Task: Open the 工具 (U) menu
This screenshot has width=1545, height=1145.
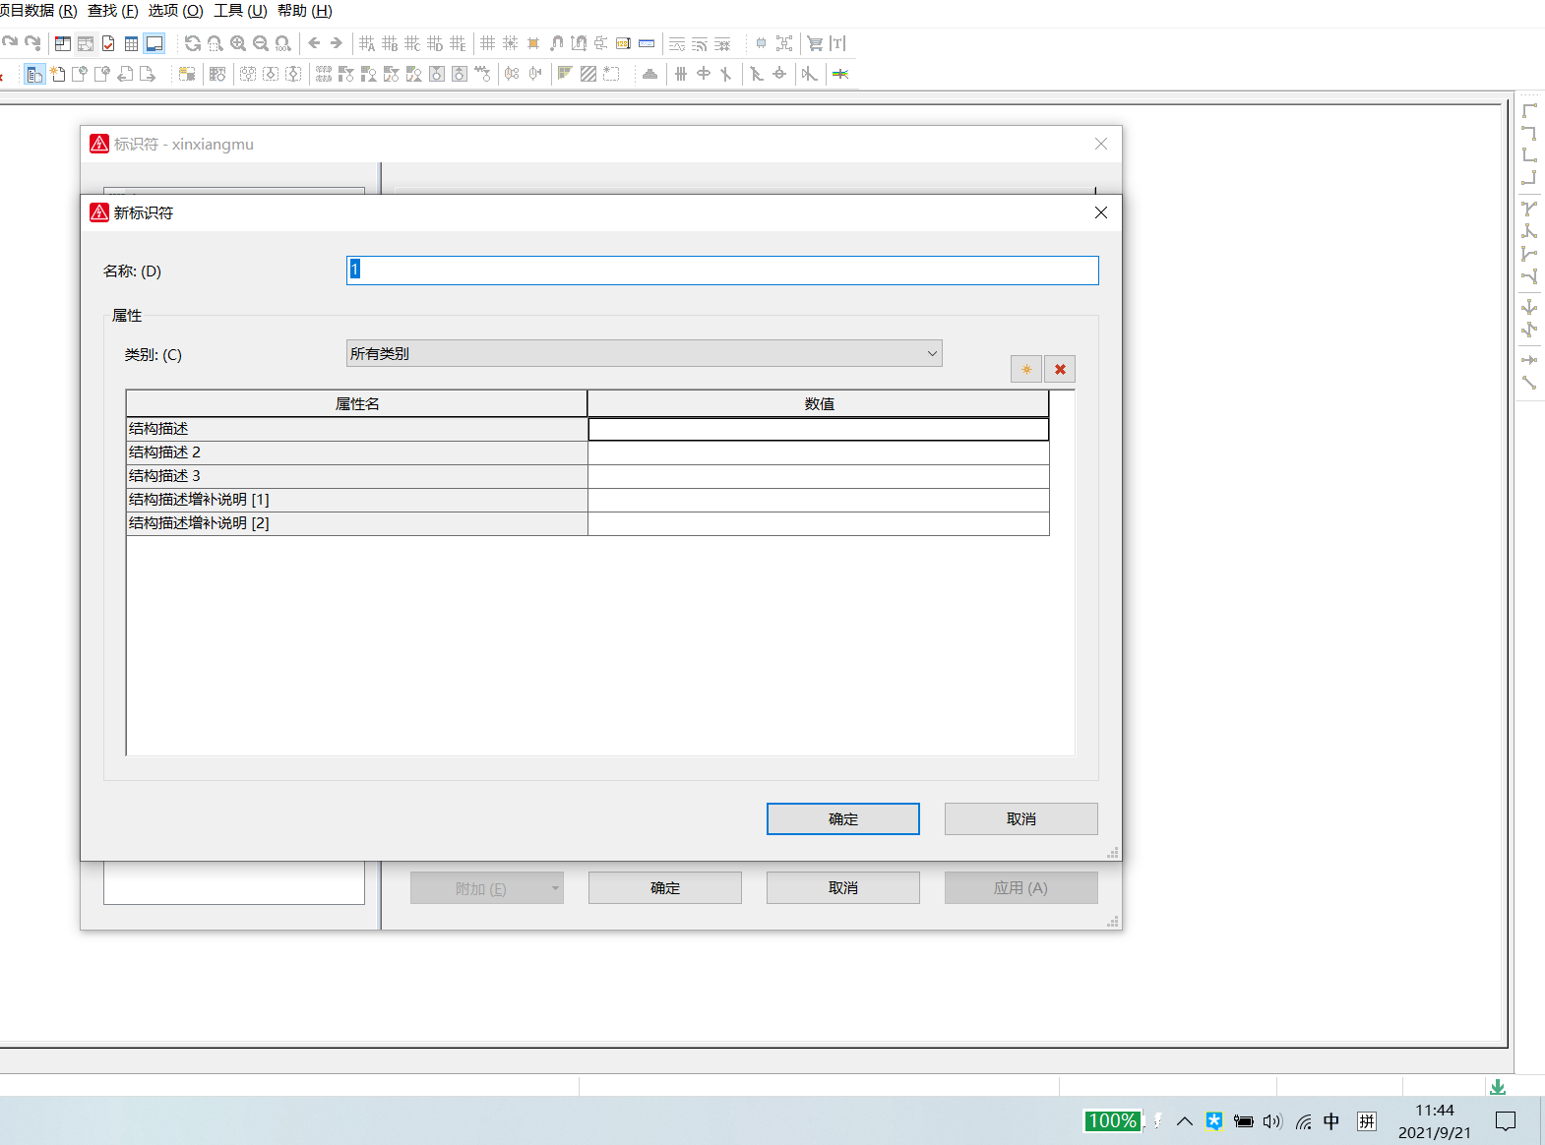Action: (x=240, y=11)
